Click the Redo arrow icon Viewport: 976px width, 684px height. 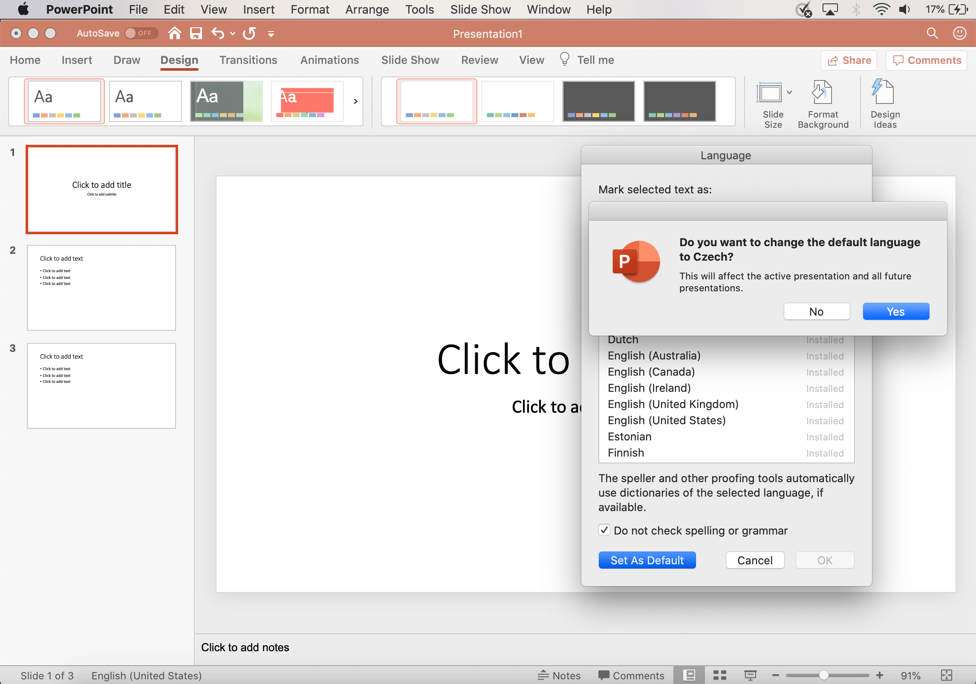point(249,33)
